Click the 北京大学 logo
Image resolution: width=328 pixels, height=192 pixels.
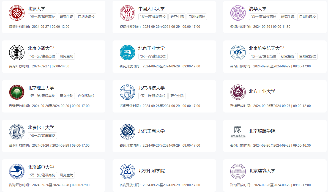pyautogui.click(x=17, y=13)
